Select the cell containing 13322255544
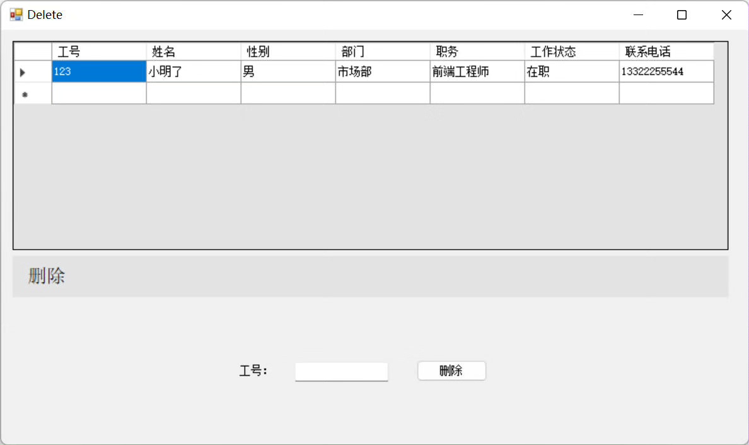The height and width of the screenshot is (445, 749). (666, 72)
